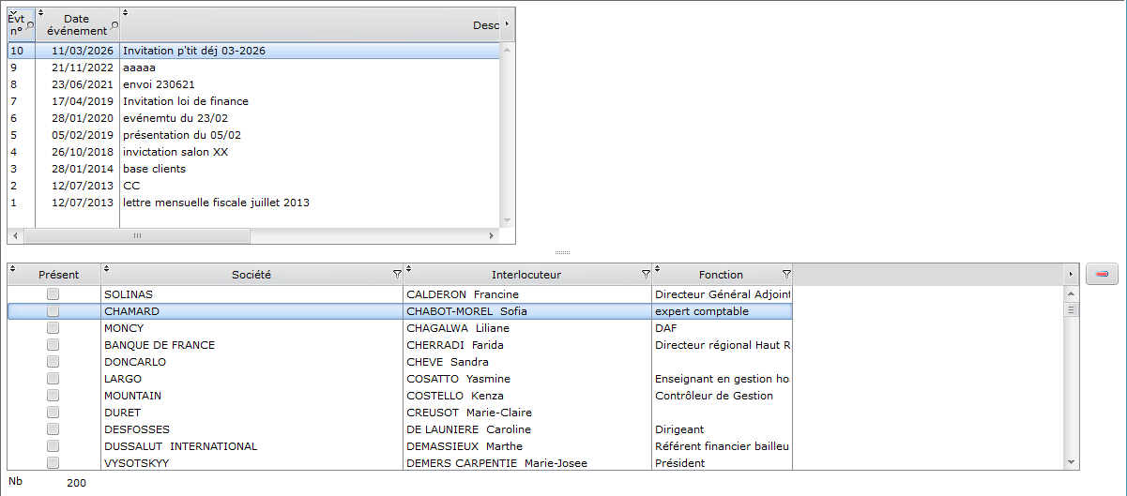Screen dimensions: 1127x496
Task: Check Présent box for CHAMARD
Action: (x=53, y=311)
